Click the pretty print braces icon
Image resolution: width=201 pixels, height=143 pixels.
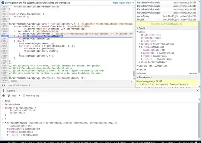pyautogui.click(x=3, y=85)
